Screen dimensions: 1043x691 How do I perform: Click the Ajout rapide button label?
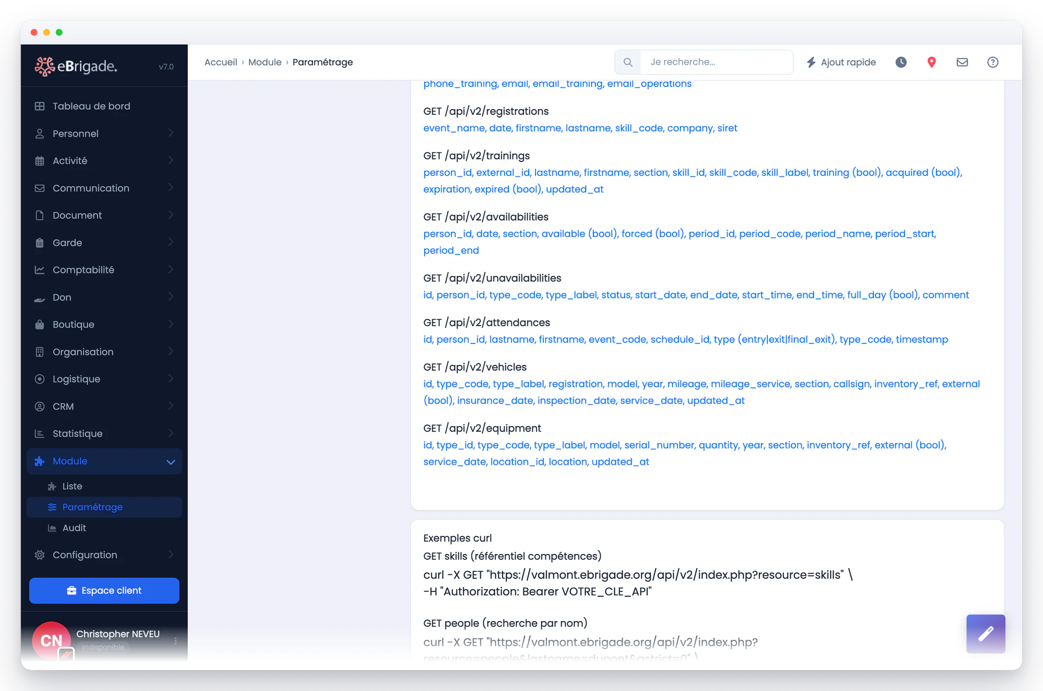[848, 62]
